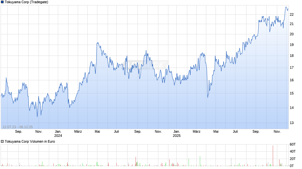Click the blue legend square beside Tokuyama Corp
Viewport: 302px width, 169px height.
point(2,2)
